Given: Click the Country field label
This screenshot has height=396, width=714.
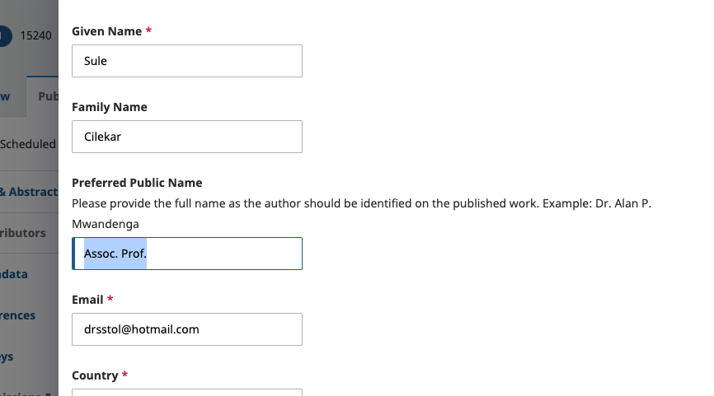Looking at the screenshot, I should coord(96,375).
